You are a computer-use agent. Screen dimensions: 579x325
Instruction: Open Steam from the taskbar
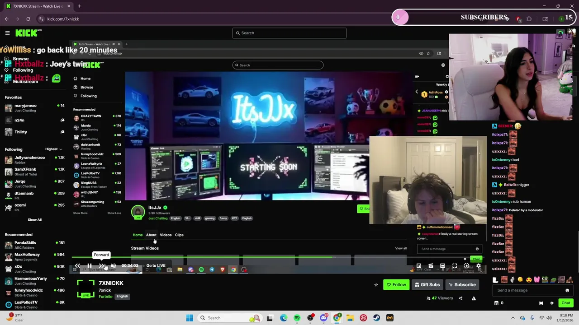coord(376,318)
